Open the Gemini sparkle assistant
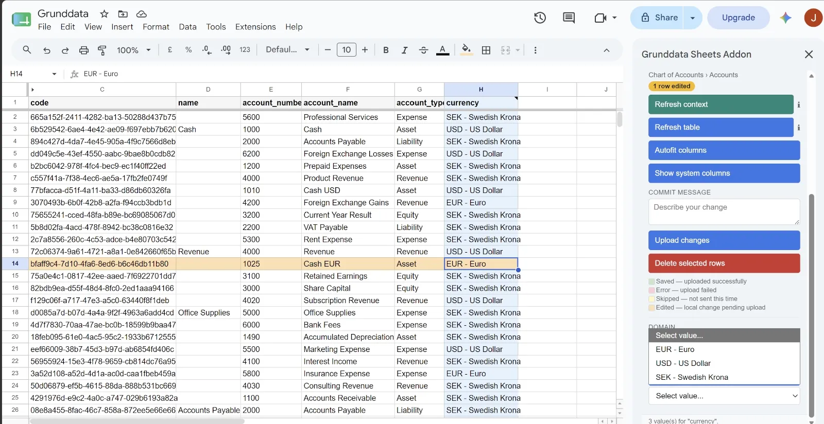Viewport: 824px width, 424px height. click(x=785, y=17)
